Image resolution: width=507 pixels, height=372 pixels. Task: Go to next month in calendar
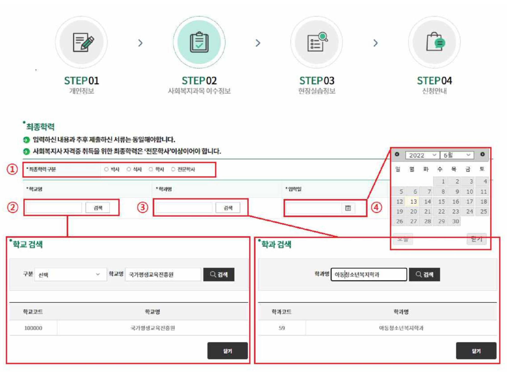(x=482, y=154)
